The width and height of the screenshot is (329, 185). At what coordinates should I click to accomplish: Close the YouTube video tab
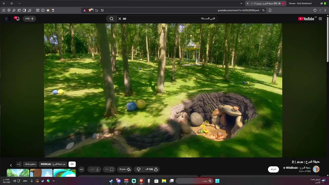tap(248, 3)
